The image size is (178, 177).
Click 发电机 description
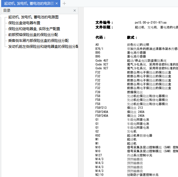(x=132, y=132)
